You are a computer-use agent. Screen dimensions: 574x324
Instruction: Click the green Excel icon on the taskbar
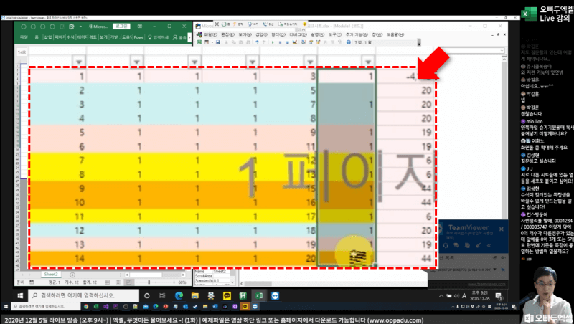pyautogui.click(x=259, y=295)
